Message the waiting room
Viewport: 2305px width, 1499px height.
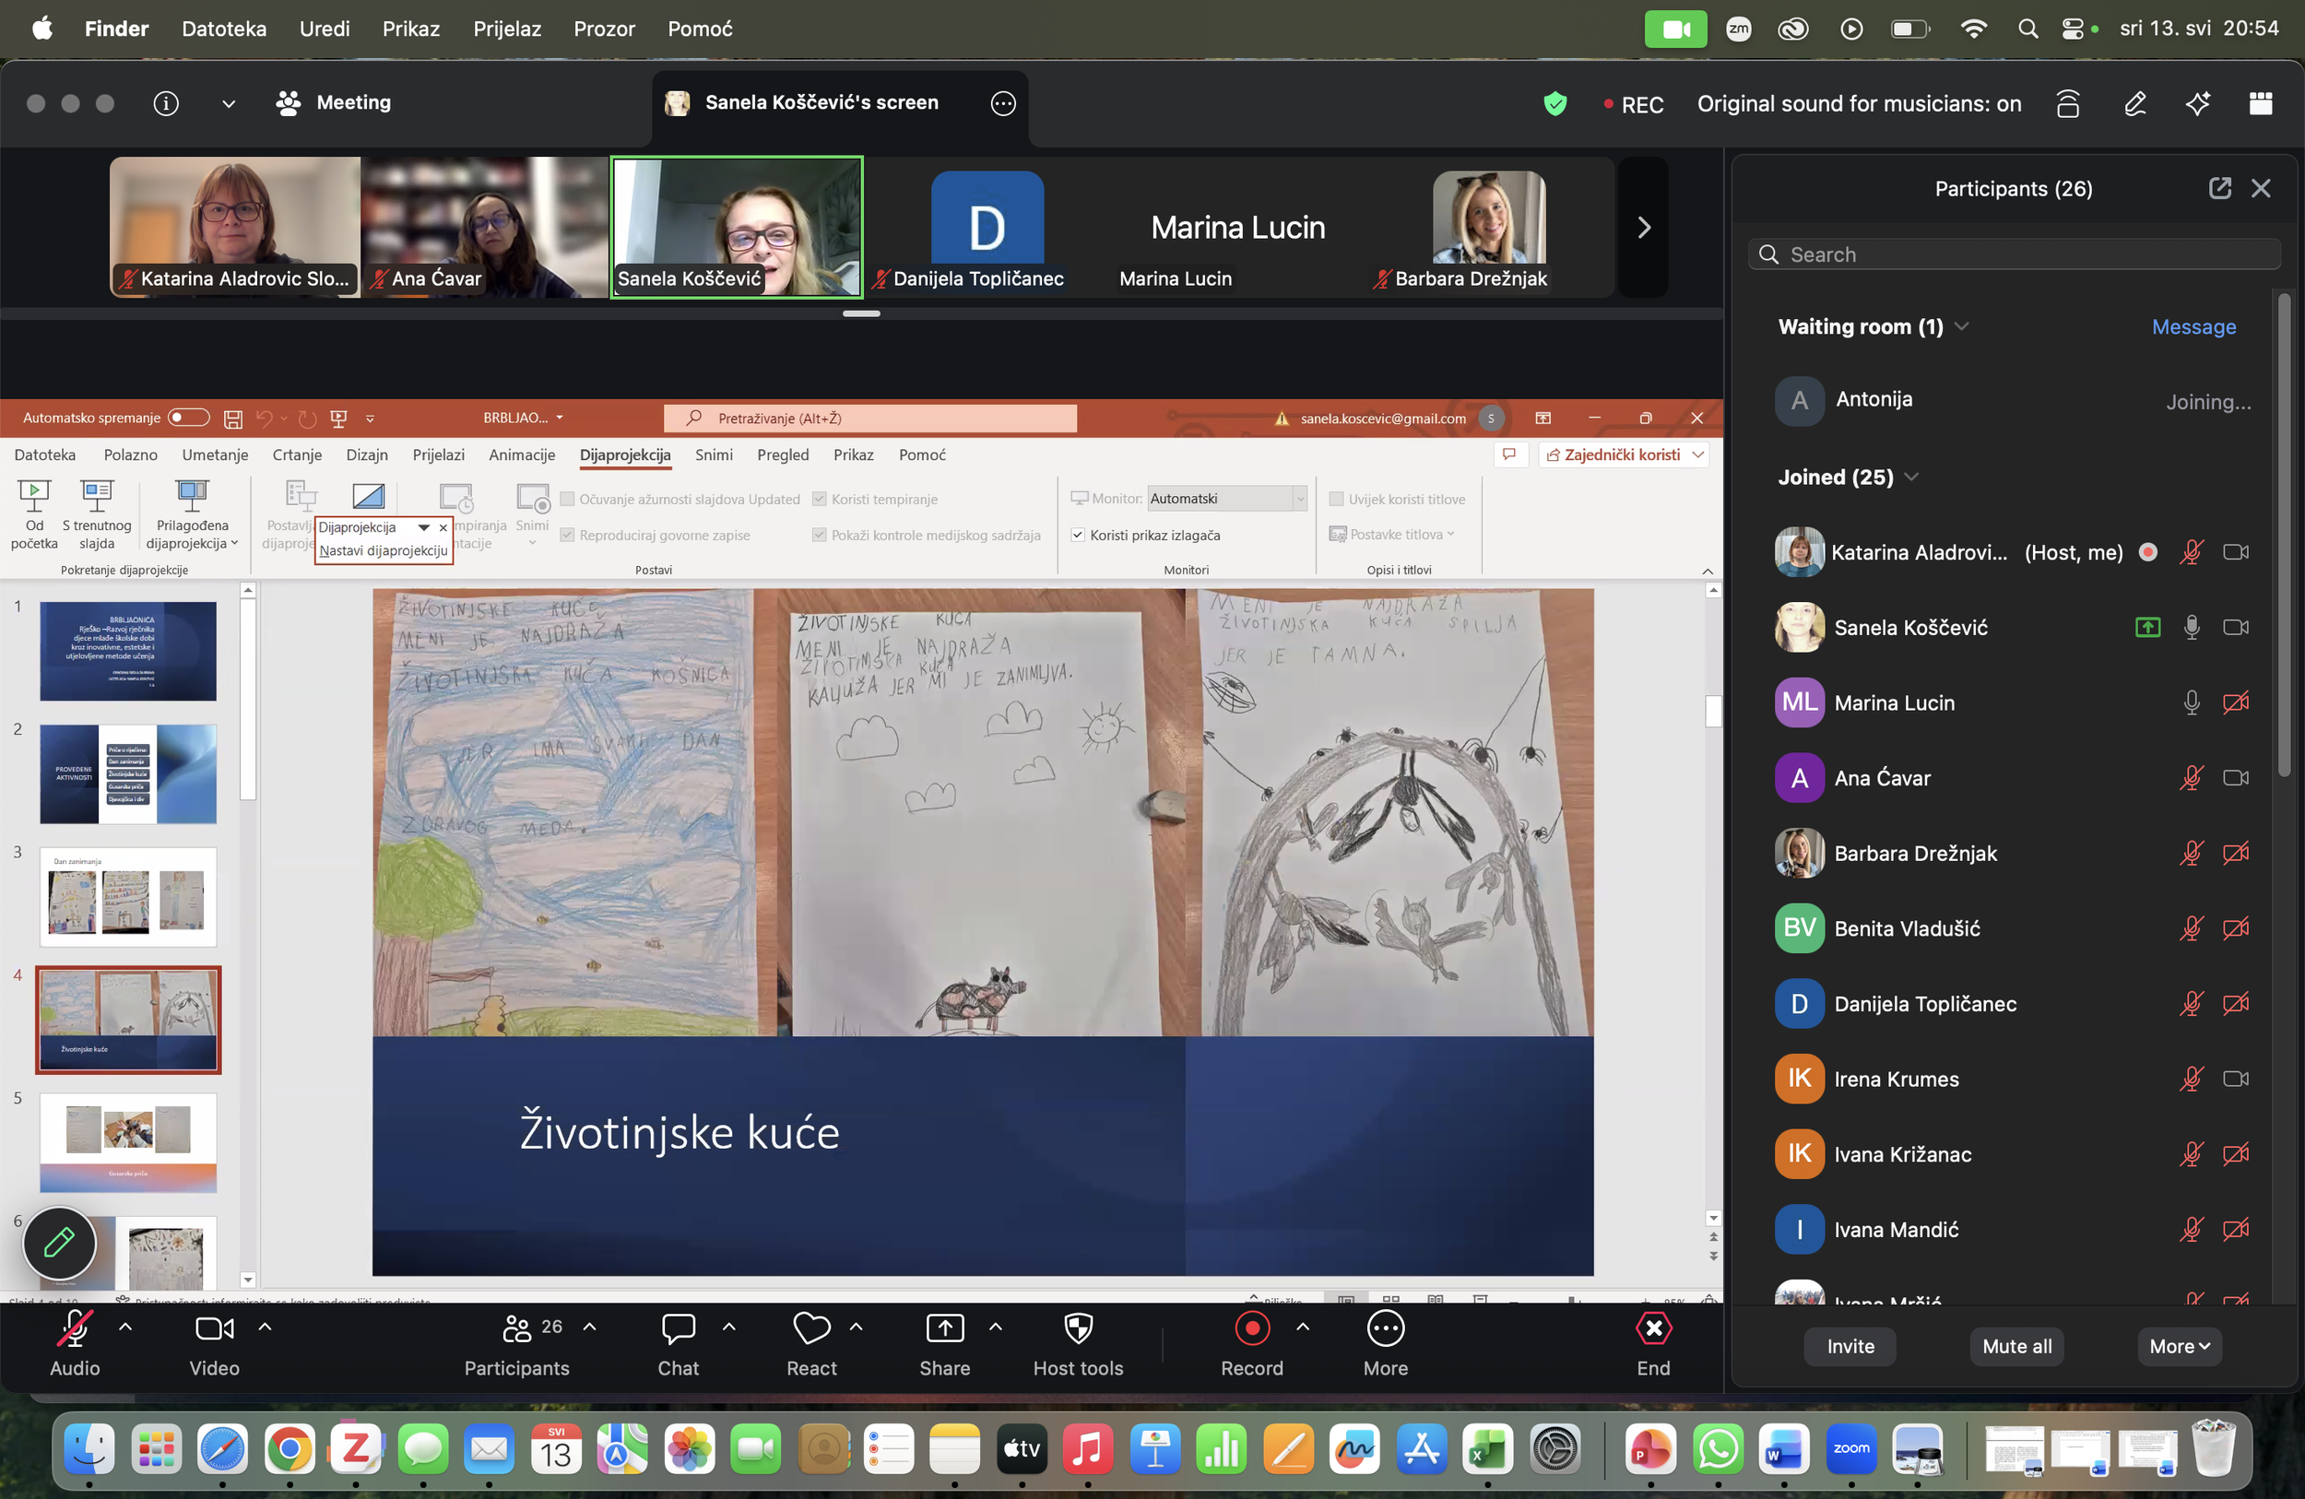coord(2193,326)
